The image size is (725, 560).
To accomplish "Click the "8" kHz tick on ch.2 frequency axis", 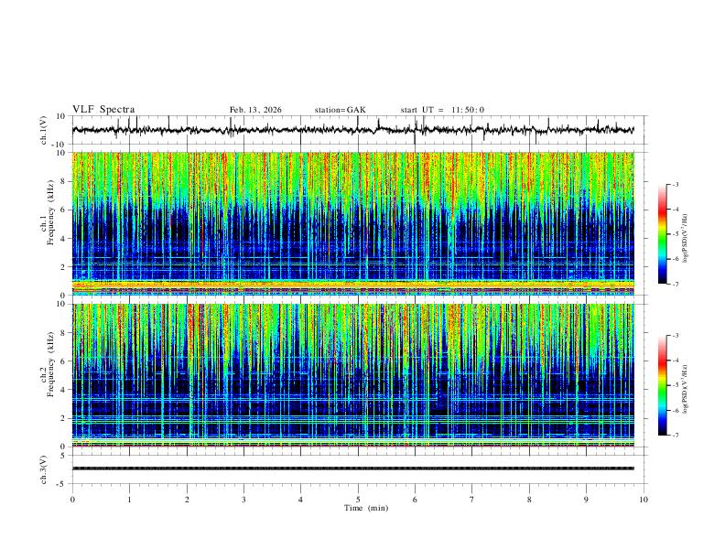I will pos(64,333).
